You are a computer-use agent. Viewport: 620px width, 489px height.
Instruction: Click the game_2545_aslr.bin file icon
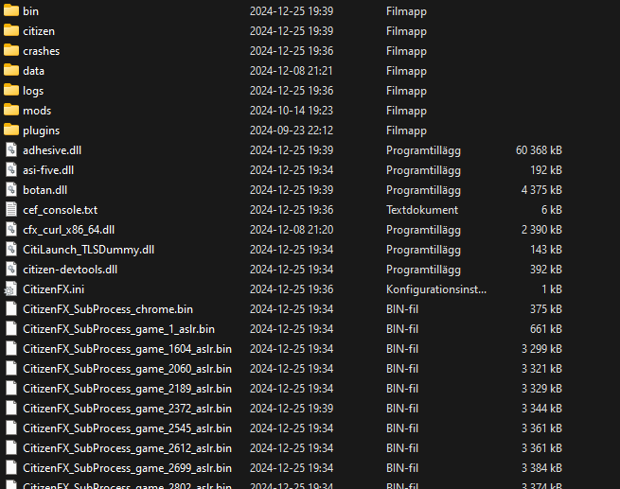(11, 428)
